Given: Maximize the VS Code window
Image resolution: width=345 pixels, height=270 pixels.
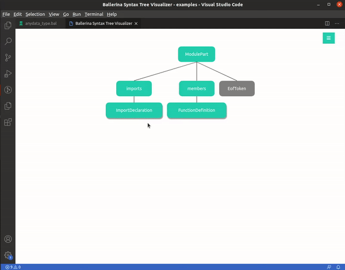Looking at the screenshot, I should 329,5.
